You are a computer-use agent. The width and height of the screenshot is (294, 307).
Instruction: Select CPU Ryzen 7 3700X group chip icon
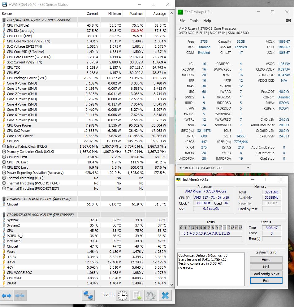click(x=4, y=20)
